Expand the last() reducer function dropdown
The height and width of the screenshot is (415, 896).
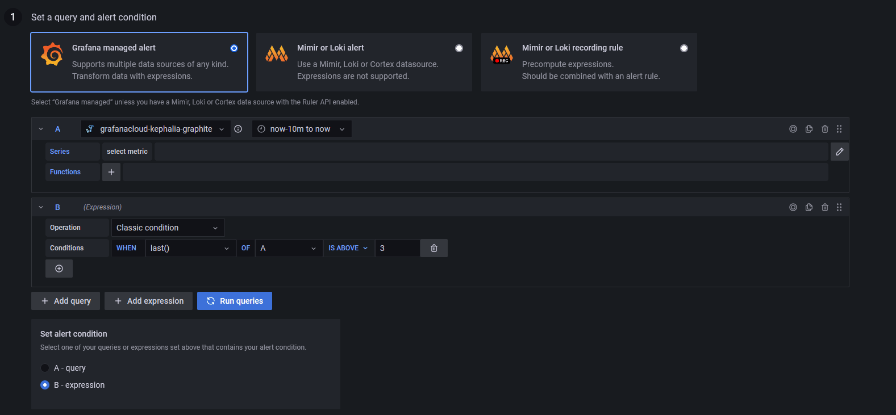tap(190, 248)
